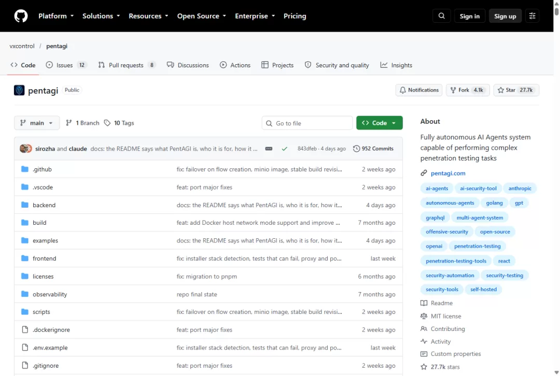
Task: Open the 10 Tags link
Action: (119, 123)
